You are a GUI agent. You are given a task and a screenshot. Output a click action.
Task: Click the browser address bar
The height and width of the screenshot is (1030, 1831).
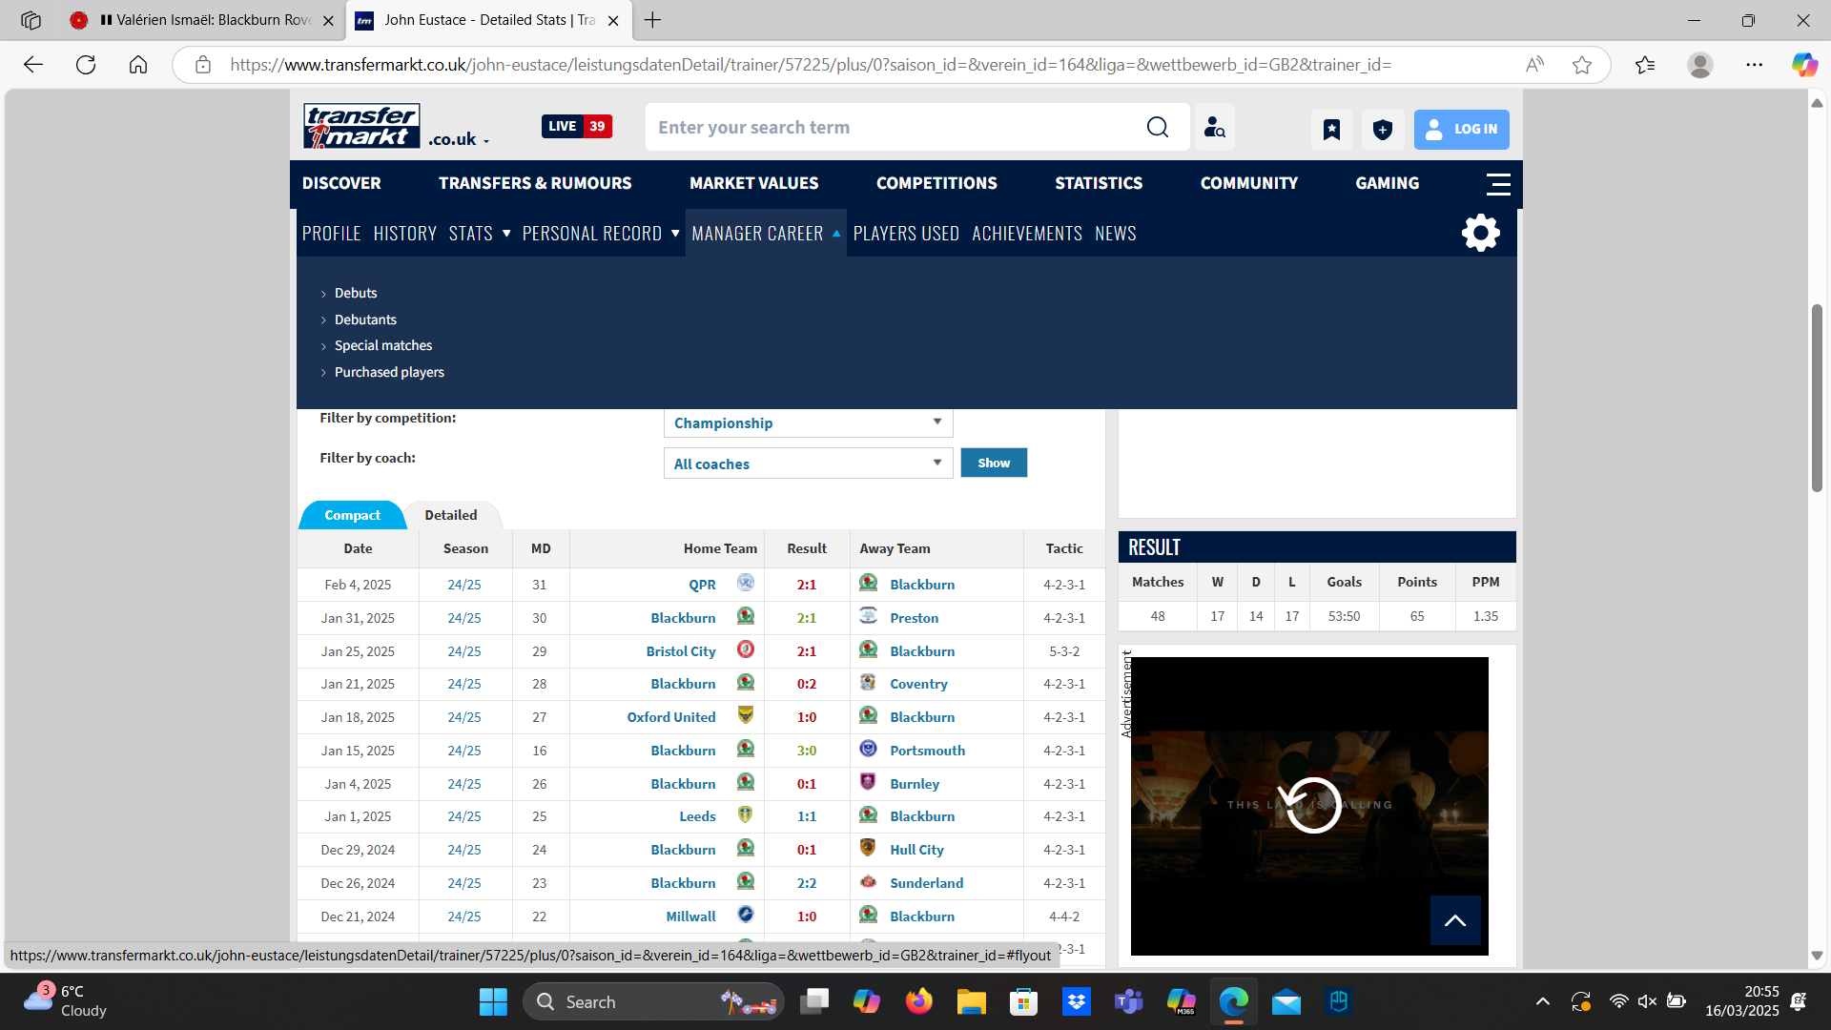(x=811, y=65)
